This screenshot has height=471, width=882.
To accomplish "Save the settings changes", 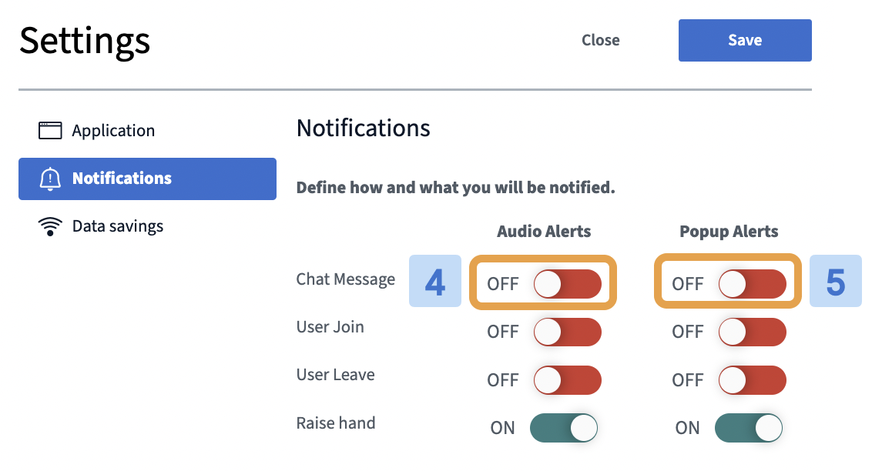I will [745, 41].
